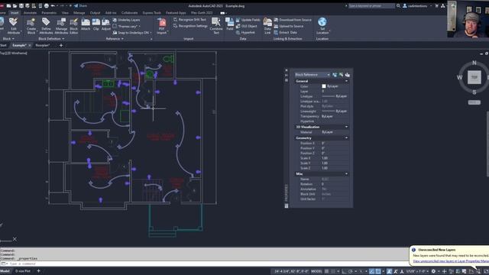This screenshot has height=275, width=489.
Task: Click Recognize SHX Text
Action: 189,20
